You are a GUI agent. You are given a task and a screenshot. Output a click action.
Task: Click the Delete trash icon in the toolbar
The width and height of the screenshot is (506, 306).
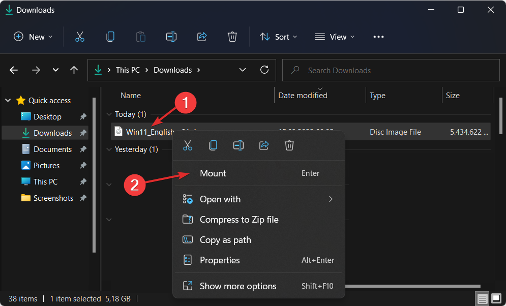click(232, 37)
